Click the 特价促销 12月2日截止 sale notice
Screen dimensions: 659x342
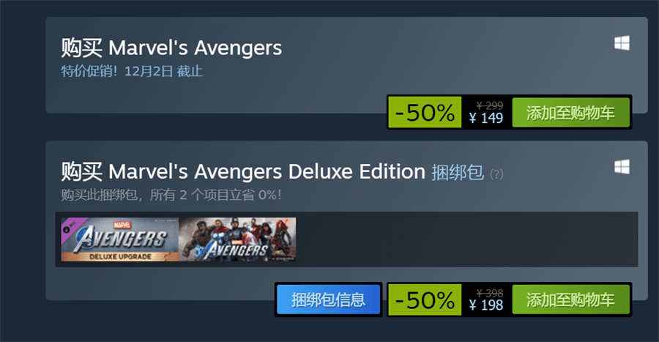132,71
